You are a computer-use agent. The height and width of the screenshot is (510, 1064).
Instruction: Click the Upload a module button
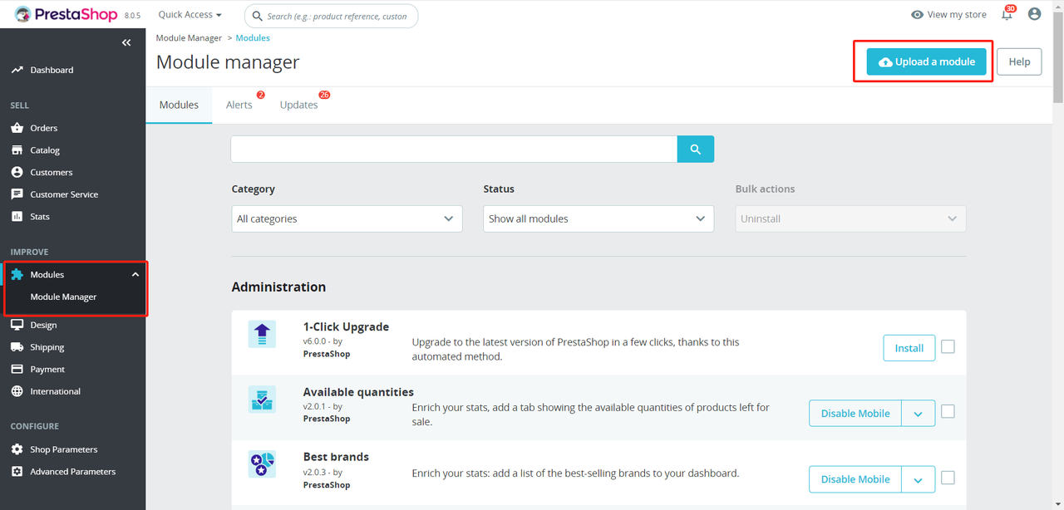(927, 61)
